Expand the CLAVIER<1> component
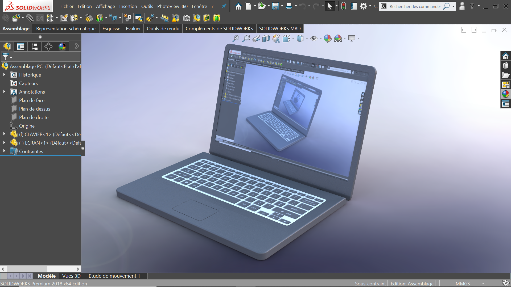Viewport: 511px width, 287px height. pyautogui.click(x=4, y=134)
